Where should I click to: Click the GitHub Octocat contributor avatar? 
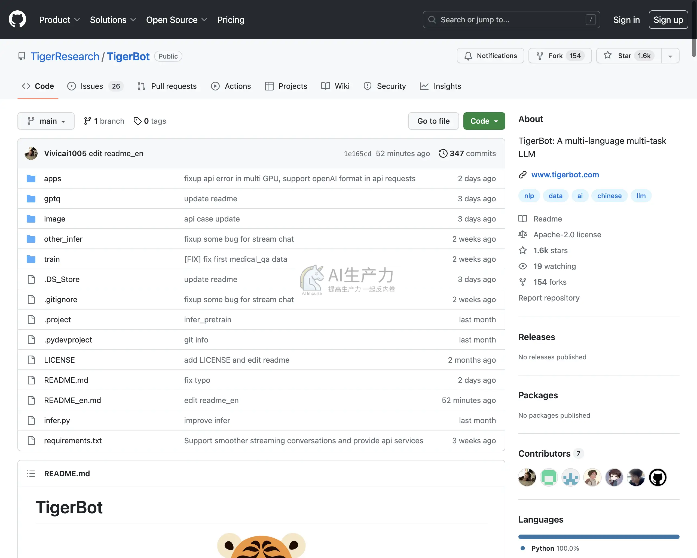tap(658, 477)
